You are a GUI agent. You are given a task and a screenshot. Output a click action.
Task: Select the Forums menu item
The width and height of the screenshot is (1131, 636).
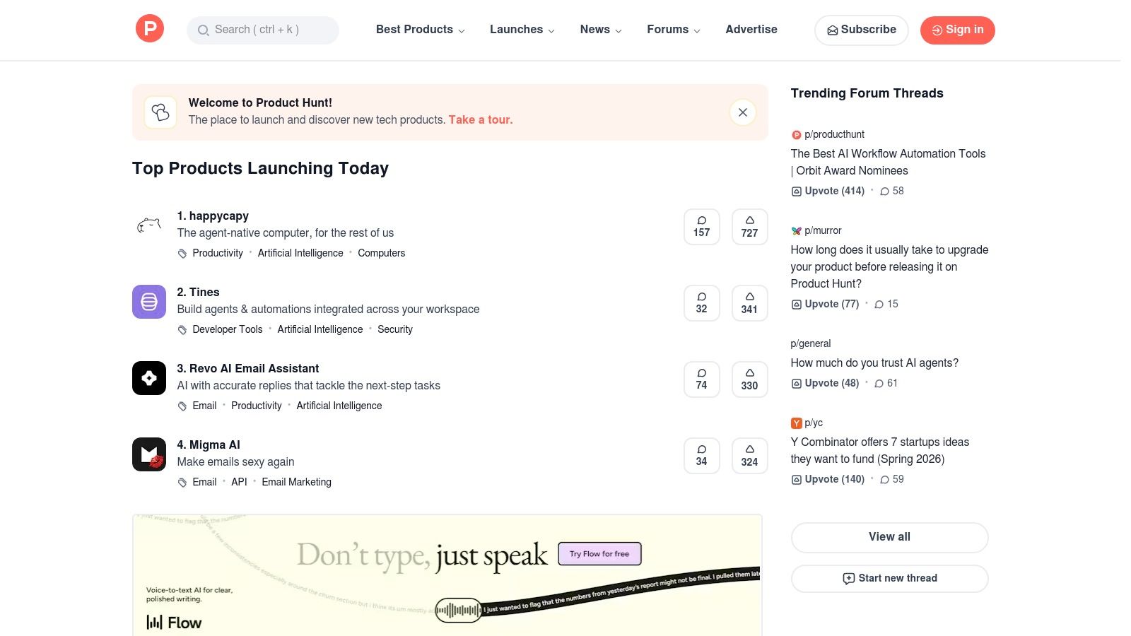click(x=672, y=30)
